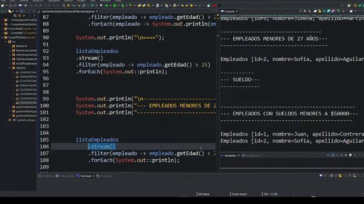Click the '--- SUELDO---' console line
The width and height of the screenshot is (364, 204).
[x=240, y=79]
